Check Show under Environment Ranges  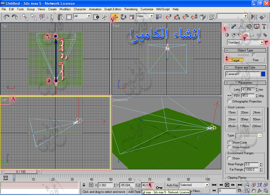click(x=229, y=158)
